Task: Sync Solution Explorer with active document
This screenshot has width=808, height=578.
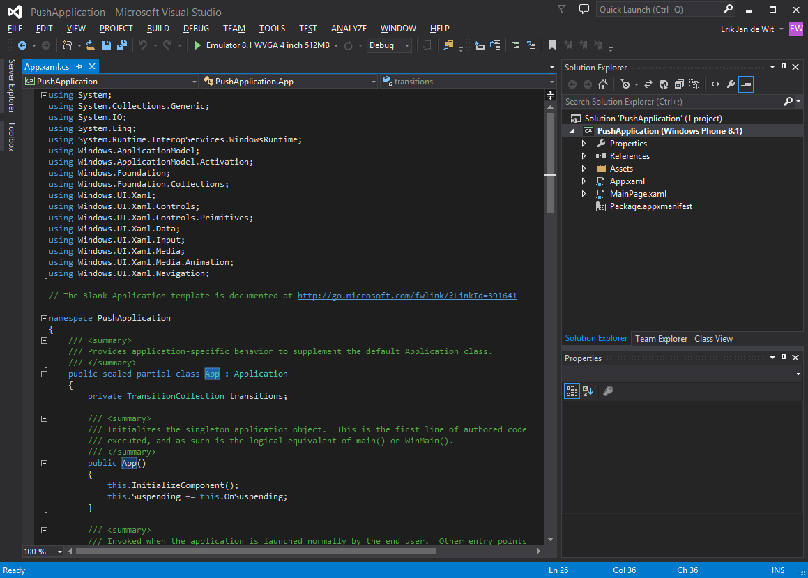Action: (x=648, y=84)
